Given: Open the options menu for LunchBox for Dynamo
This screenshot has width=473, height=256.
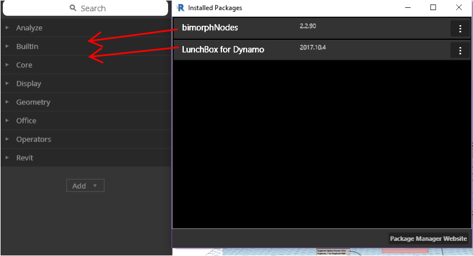Looking at the screenshot, I should (460, 51).
